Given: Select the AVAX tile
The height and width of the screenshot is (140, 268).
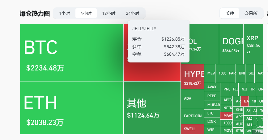Looking at the screenshot, I should (212, 87).
